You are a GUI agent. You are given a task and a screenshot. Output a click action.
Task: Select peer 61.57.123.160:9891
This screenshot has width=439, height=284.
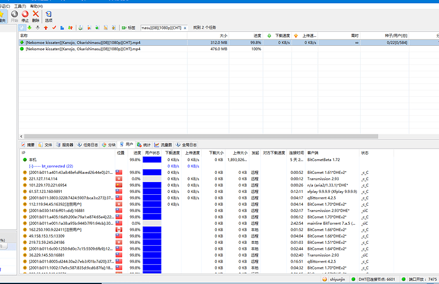click(207, 192)
